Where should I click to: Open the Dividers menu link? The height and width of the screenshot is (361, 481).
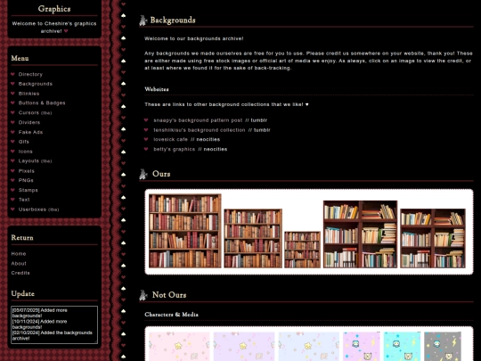[x=29, y=122]
